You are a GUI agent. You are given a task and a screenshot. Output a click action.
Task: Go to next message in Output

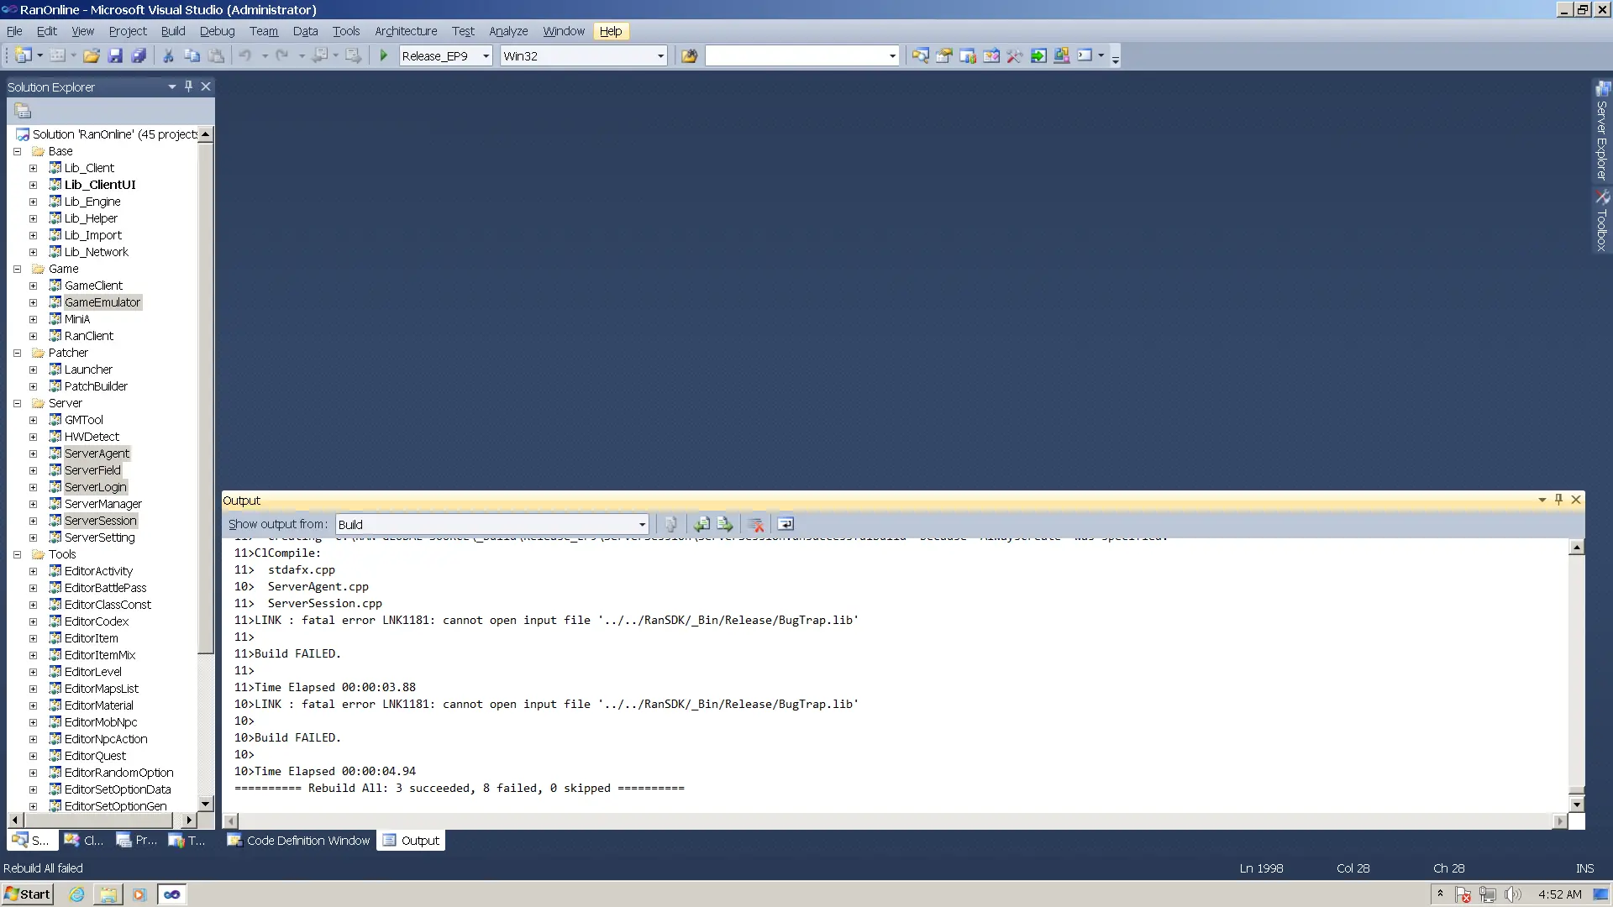(725, 524)
